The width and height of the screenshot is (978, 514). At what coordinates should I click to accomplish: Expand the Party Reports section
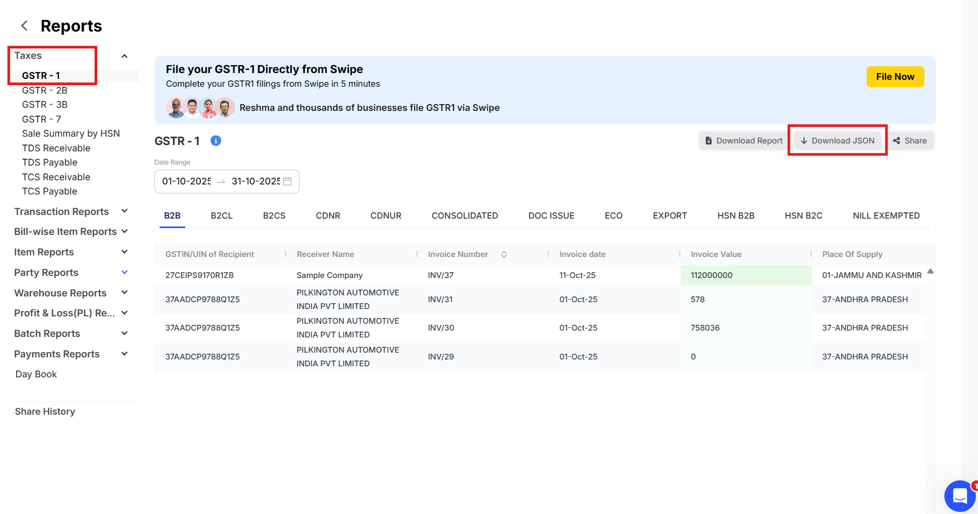pos(125,272)
